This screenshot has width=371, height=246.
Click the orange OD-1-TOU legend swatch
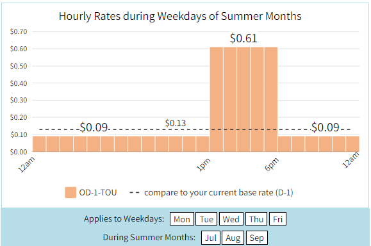point(70,192)
